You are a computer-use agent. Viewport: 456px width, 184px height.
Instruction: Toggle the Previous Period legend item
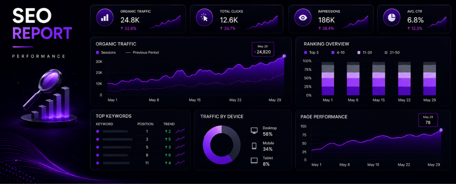click(142, 53)
